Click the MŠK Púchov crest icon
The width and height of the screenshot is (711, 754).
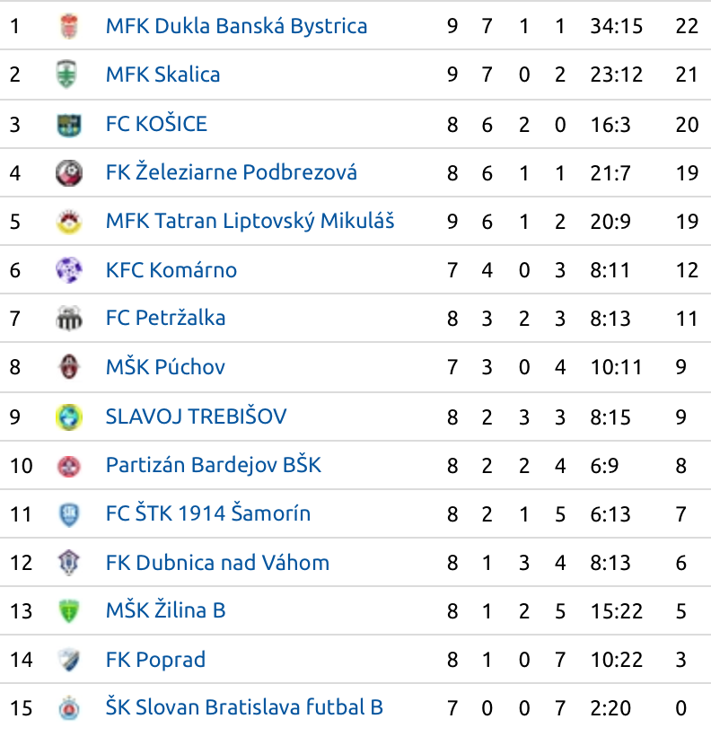69,367
